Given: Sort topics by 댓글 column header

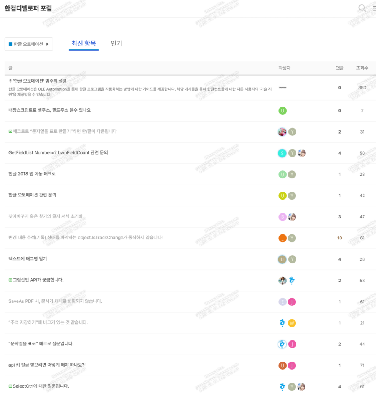Looking at the screenshot, I should tap(340, 68).
